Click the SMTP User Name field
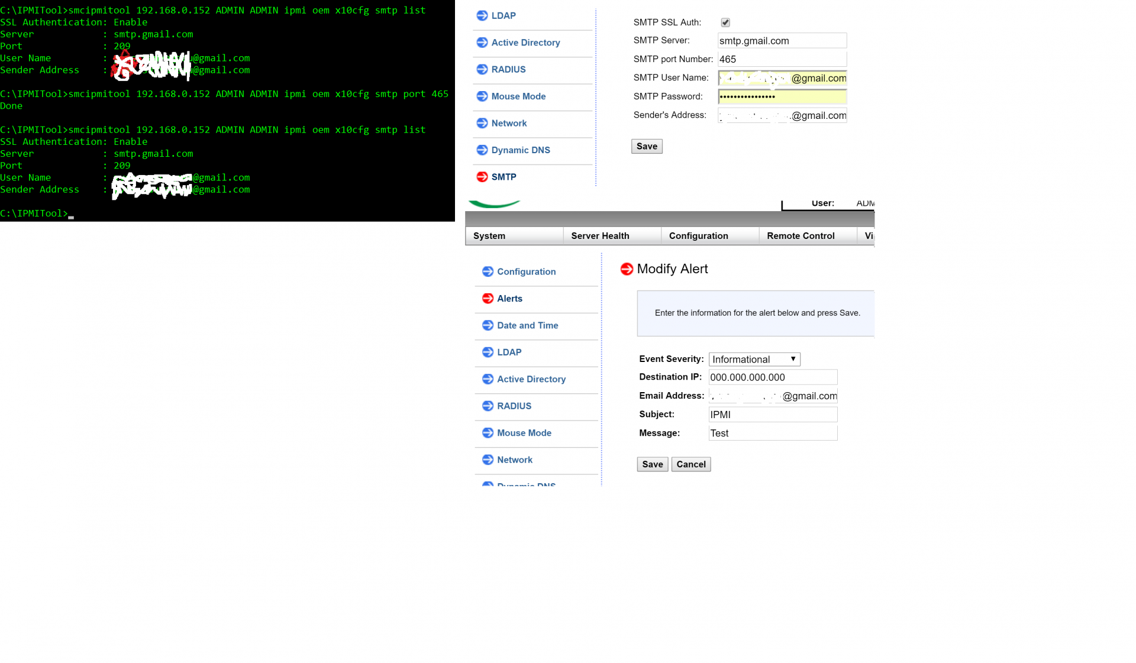Image resolution: width=1136 pixels, height=663 pixels. click(782, 78)
